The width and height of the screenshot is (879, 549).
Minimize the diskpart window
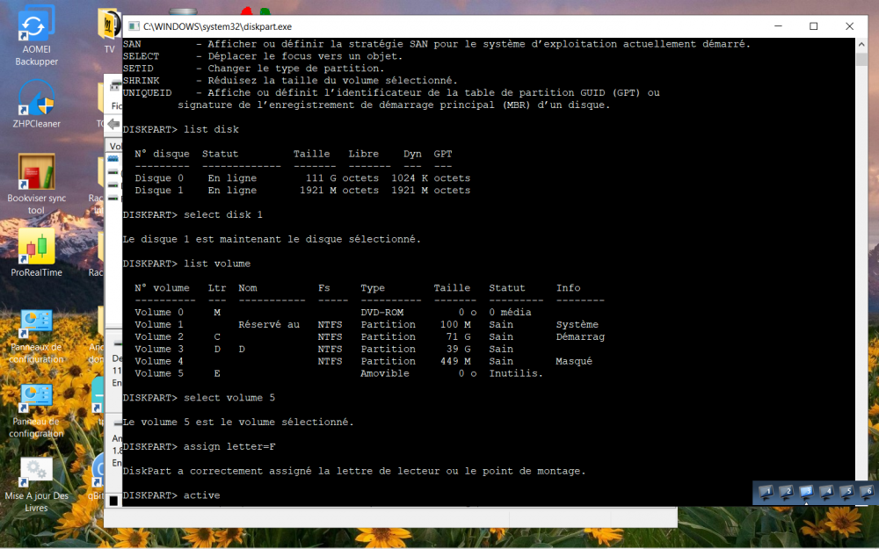778,26
